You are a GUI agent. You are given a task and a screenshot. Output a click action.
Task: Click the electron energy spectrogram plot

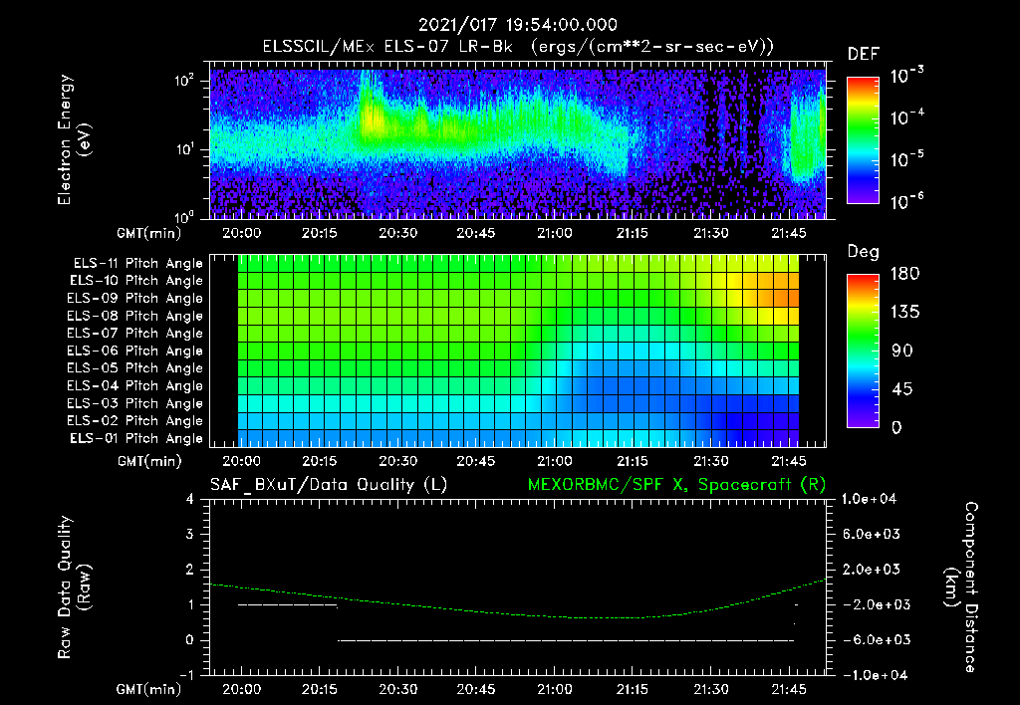(518, 140)
